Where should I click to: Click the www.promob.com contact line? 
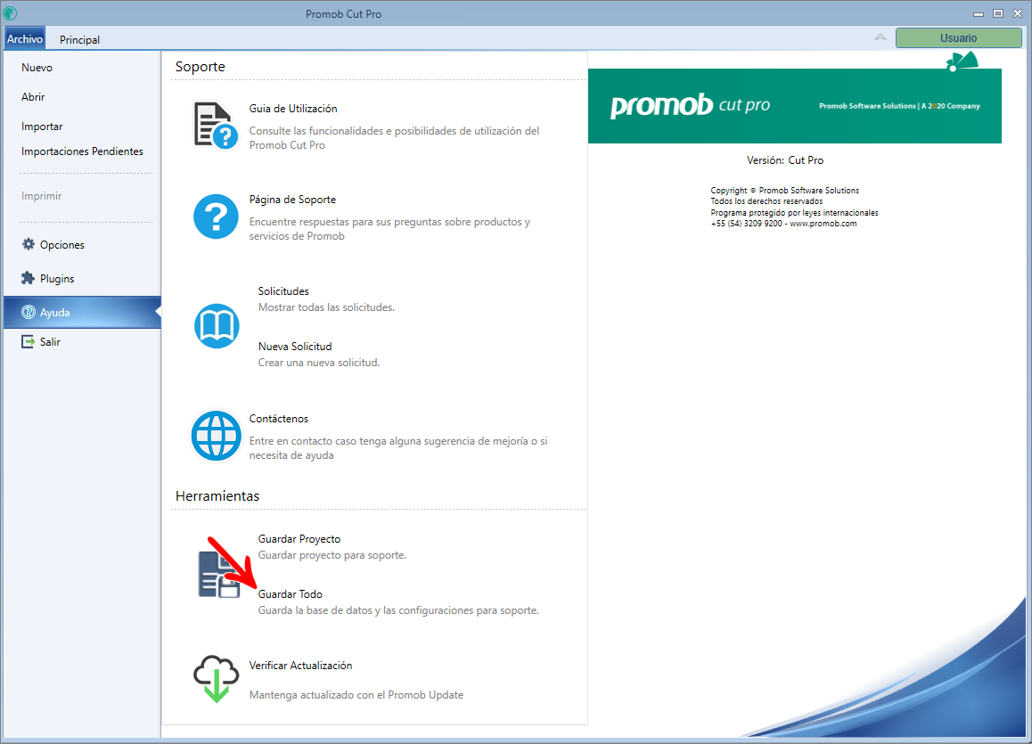tap(784, 224)
